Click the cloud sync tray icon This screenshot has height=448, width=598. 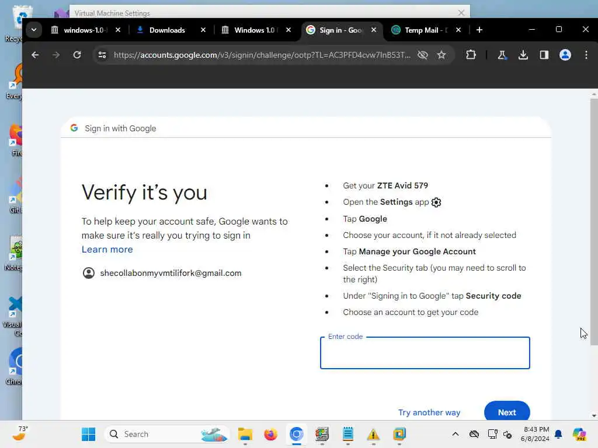pos(474,434)
